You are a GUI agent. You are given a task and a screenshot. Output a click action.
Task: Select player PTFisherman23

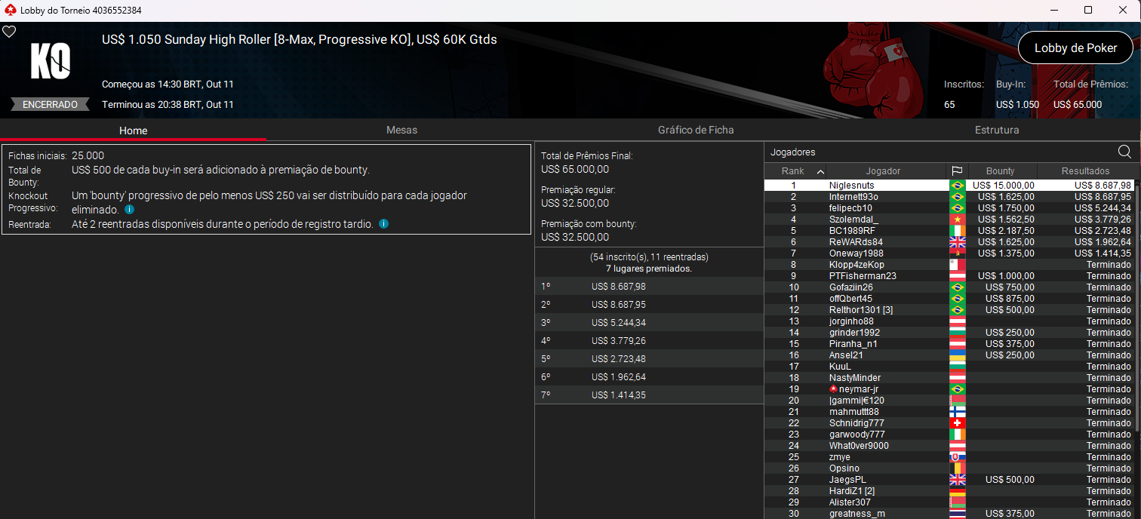coord(949,276)
